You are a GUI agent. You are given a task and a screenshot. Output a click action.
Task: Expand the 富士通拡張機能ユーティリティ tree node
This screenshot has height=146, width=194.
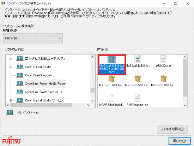(11, 59)
